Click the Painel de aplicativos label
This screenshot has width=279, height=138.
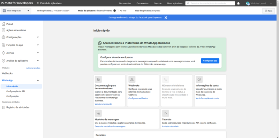tap(51, 3)
